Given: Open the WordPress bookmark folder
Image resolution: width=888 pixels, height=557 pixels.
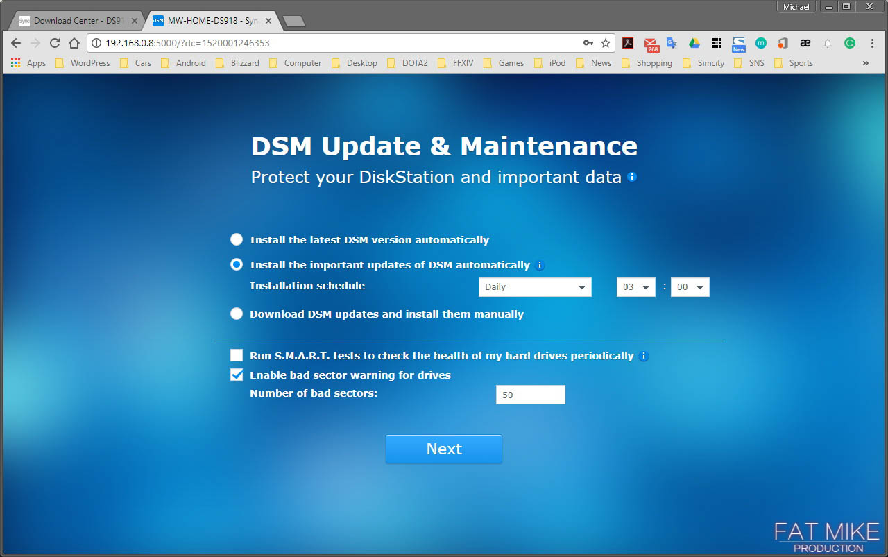Looking at the screenshot, I should point(83,62).
